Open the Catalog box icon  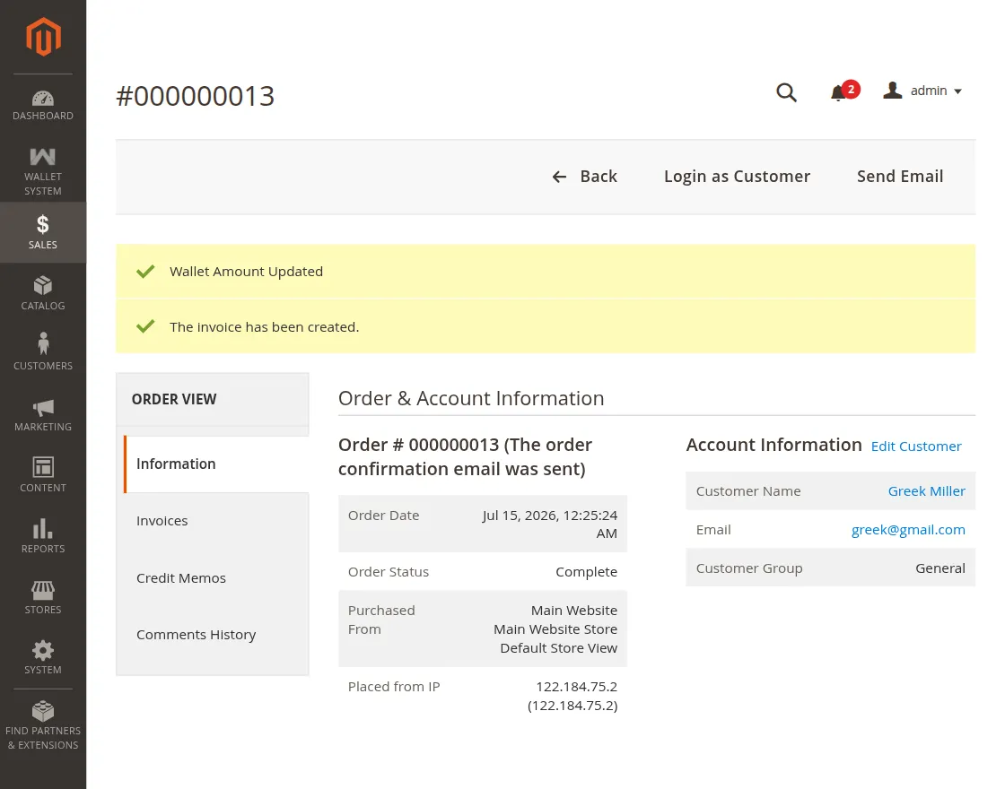tap(43, 285)
